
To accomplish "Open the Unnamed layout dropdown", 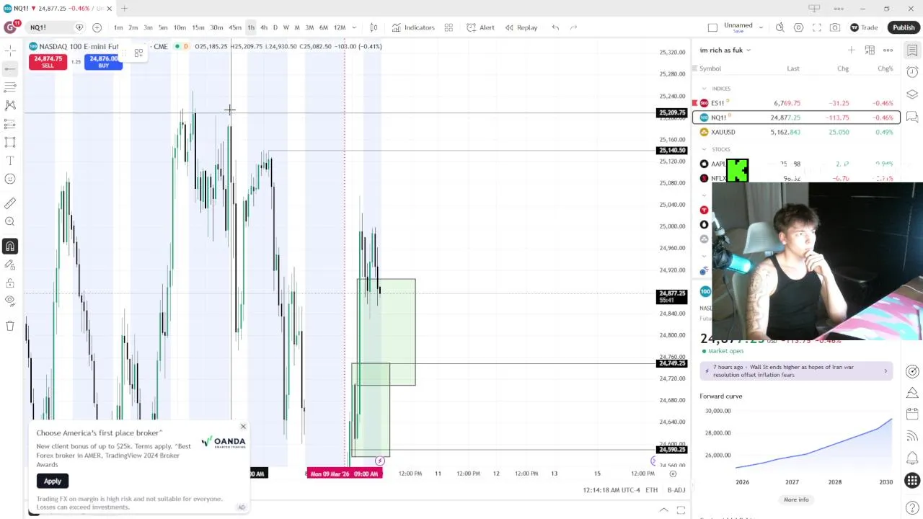I will click(743, 27).
